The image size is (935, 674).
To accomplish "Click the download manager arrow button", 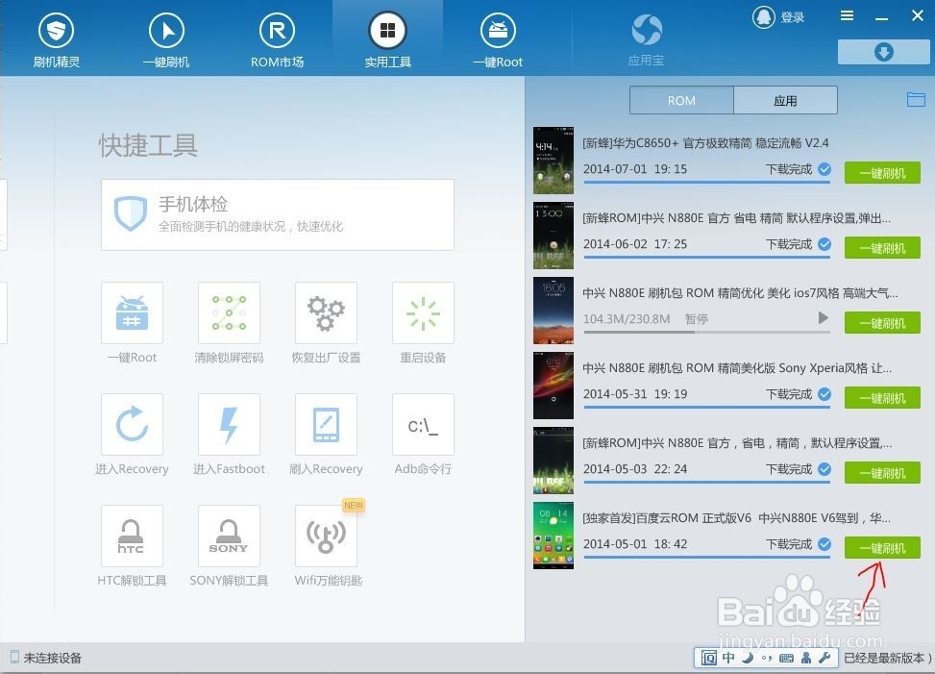I will pos(884,52).
